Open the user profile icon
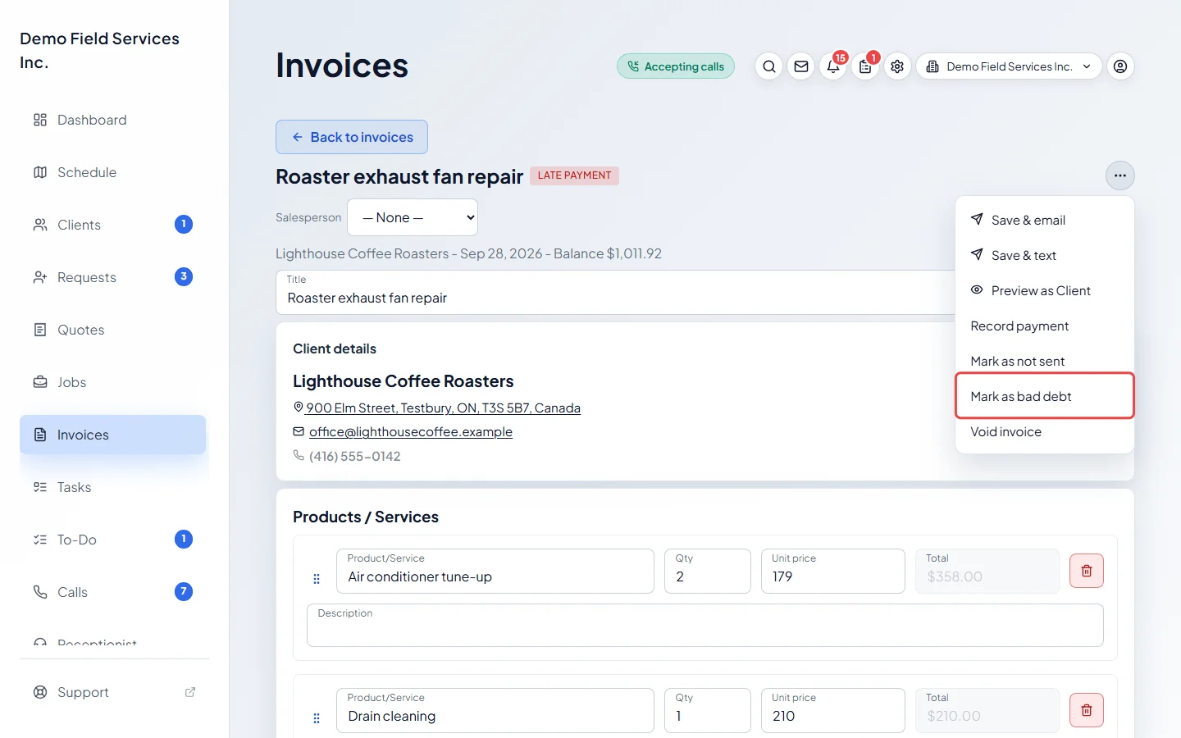Screen dimensions: 1181x738 point(1120,66)
